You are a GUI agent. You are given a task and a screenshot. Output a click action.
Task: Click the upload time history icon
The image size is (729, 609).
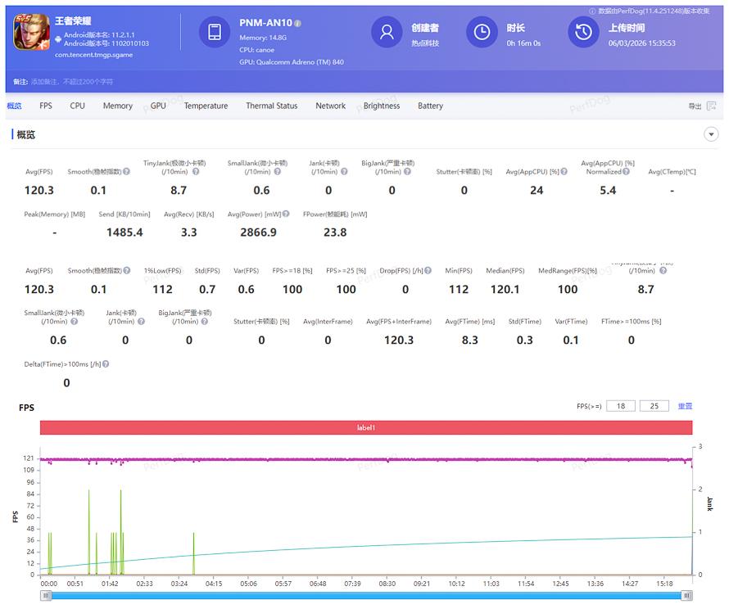(x=583, y=32)
